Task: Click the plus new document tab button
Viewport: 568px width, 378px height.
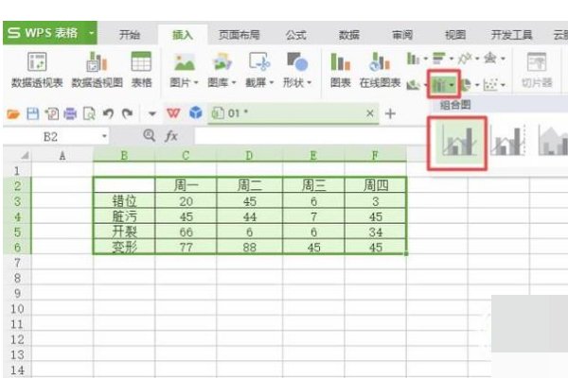Action: click(390, 113)
